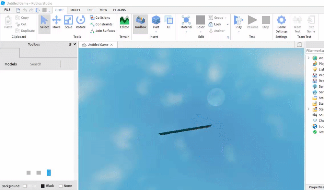Switch to the MODEL ribbon tab
This screenshot has width=324, height=190.
click(75, 10)
